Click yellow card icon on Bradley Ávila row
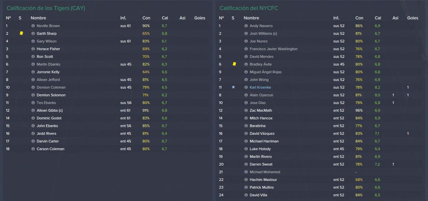 click(x=234, y=64)
